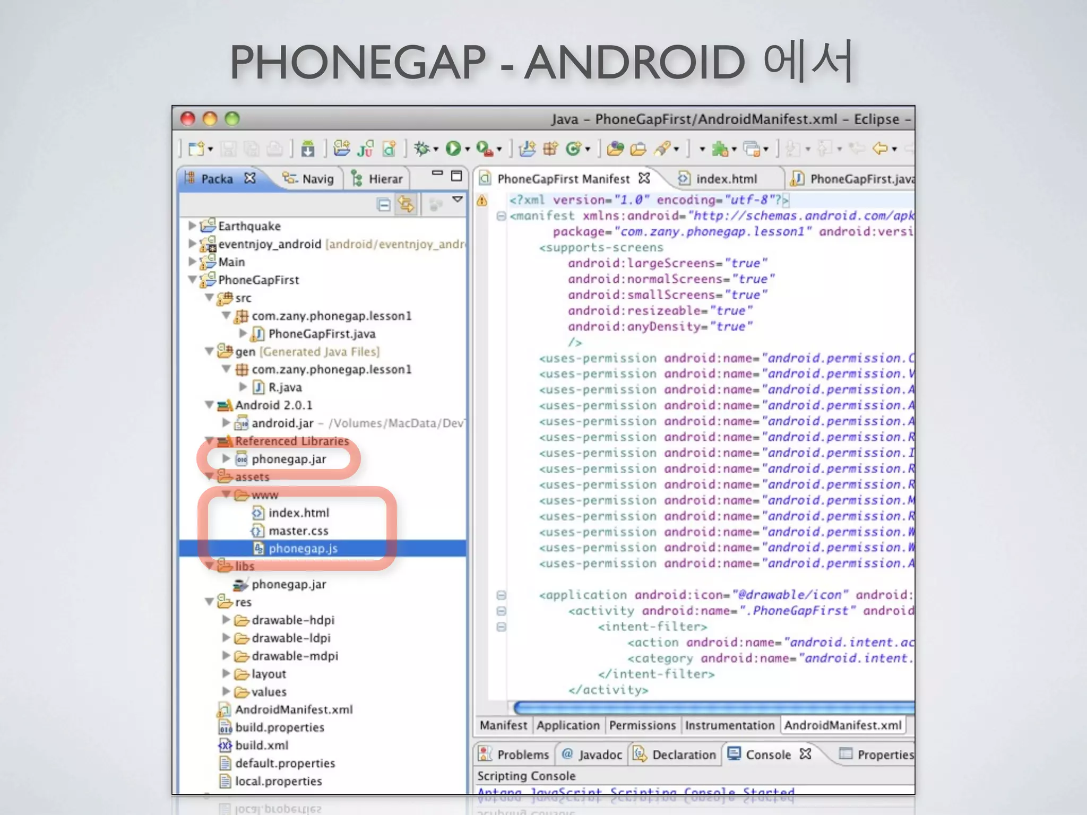1087x815 pixels.
Task: Switch to the Navigator tab
Action: point(308,179)
